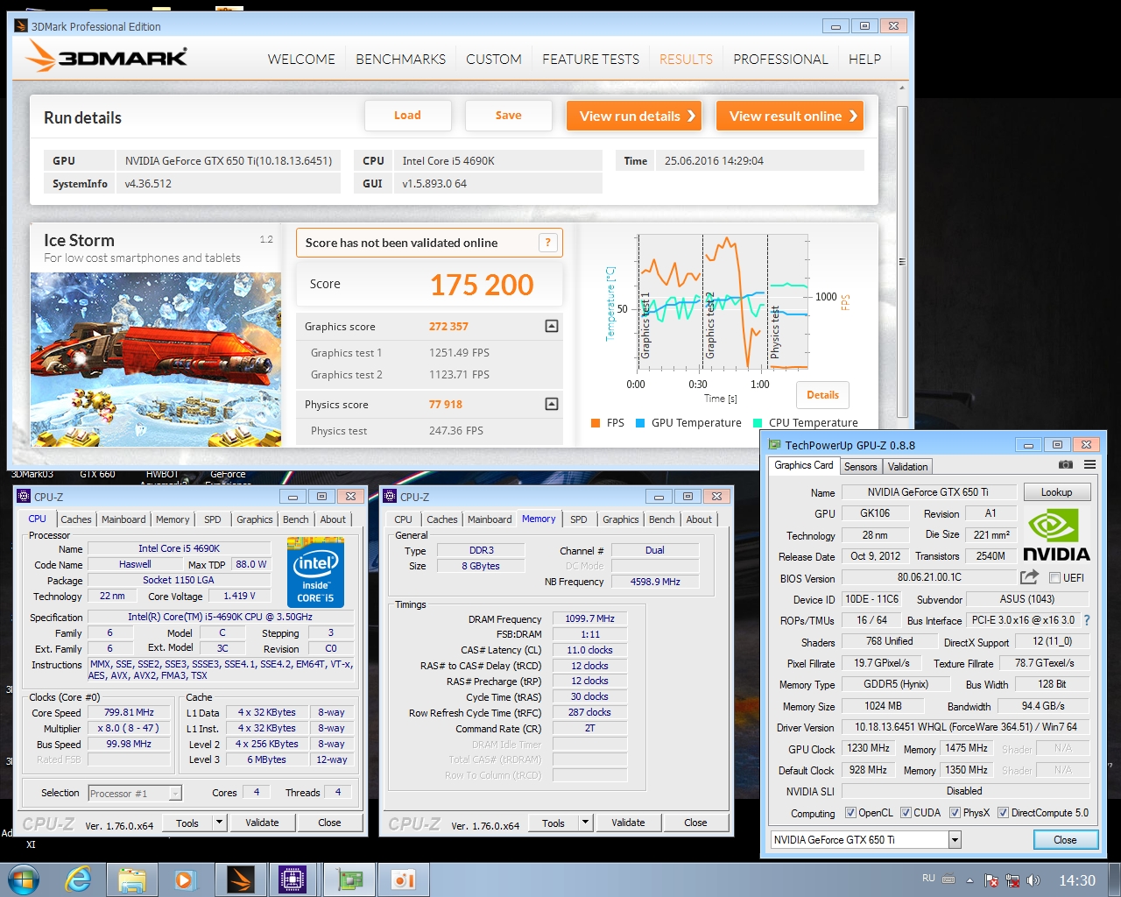Image resolution: width=1121 pixels, height=897 pixels.
Task: Toggle the PhysX checkbox
Action: [x=955, y=813]
